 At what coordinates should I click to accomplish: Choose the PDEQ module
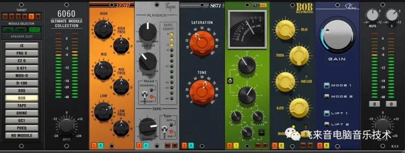coord(22,128)
